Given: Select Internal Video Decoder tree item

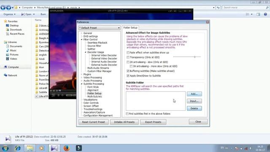Looking at the screenshot, I should coord(104,55).
